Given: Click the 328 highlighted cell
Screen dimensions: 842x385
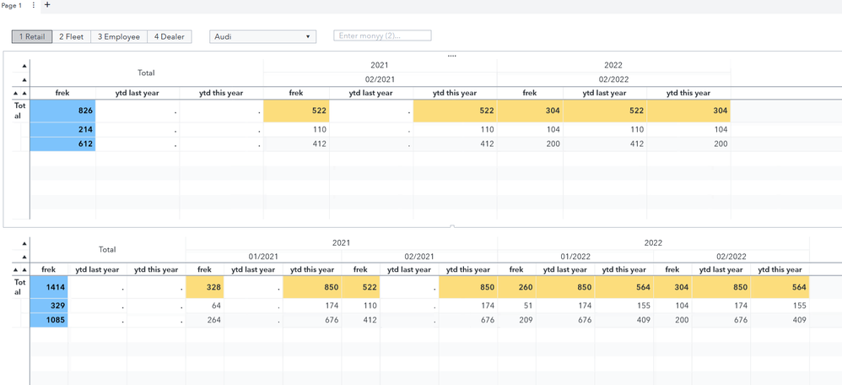Looking at the screenshot, I should click(x=204, y=288).
